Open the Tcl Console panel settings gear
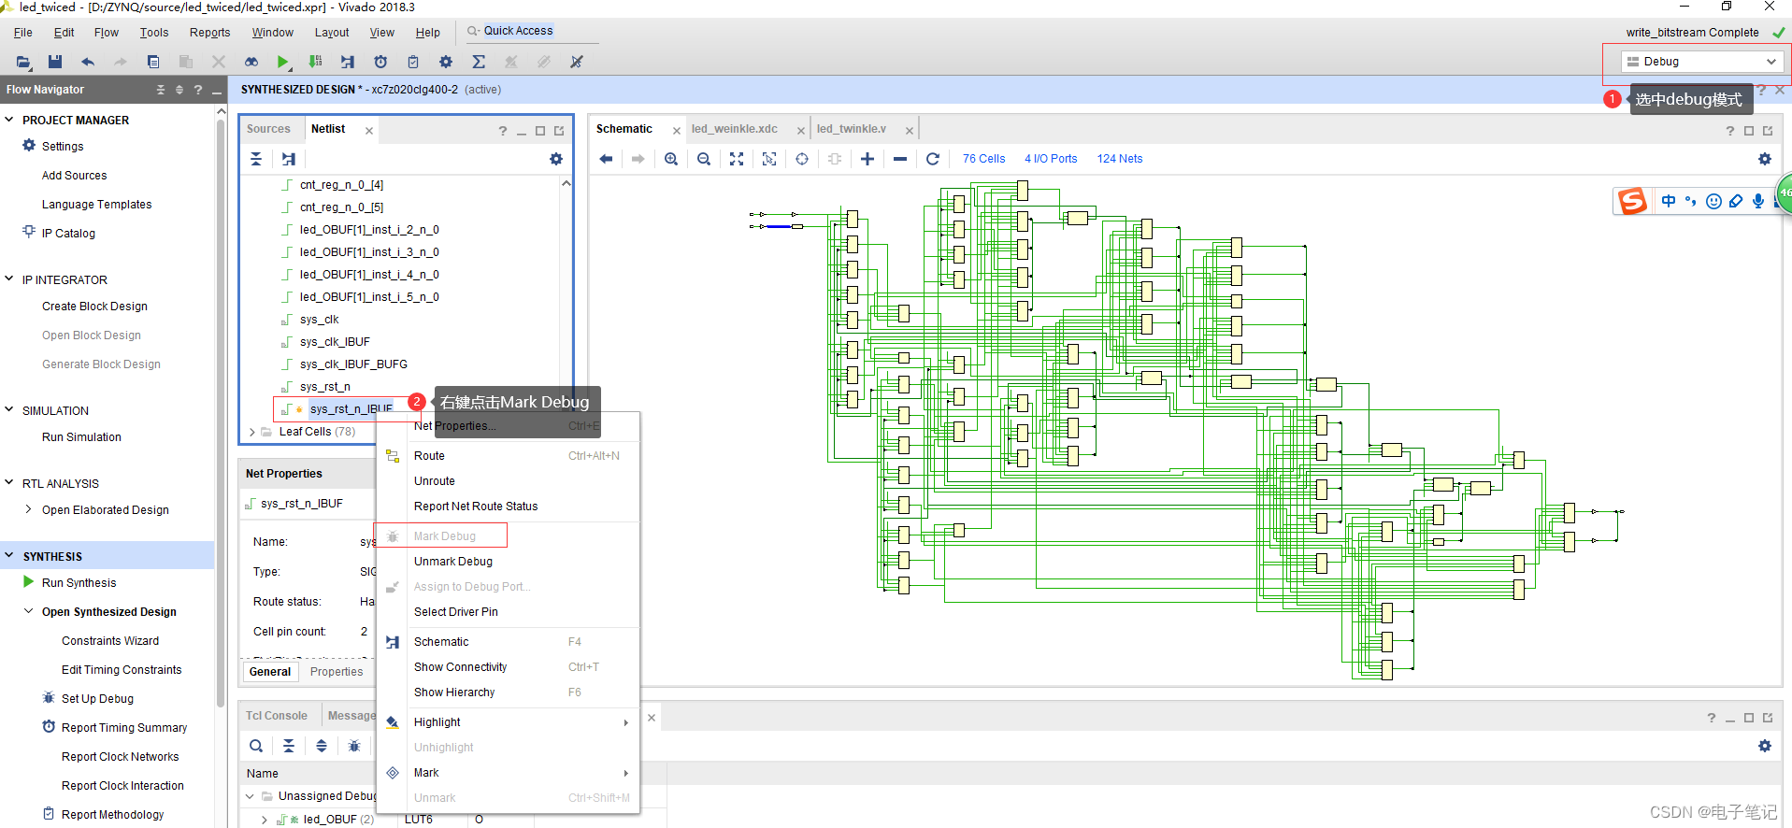Screen dimensions: 1792x828 click(1765, 746)
